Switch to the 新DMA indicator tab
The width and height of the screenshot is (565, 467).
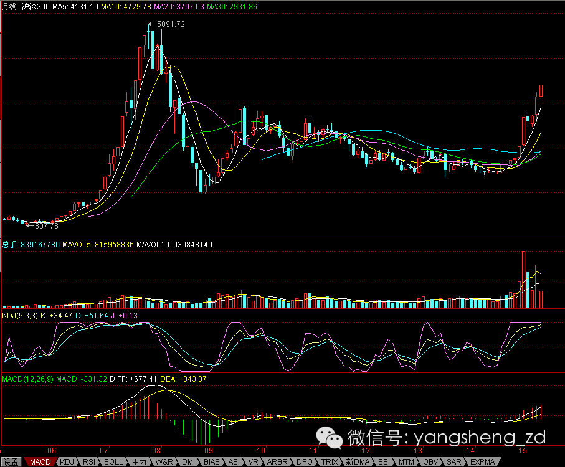pyautogui.click(x=358, y=462)
